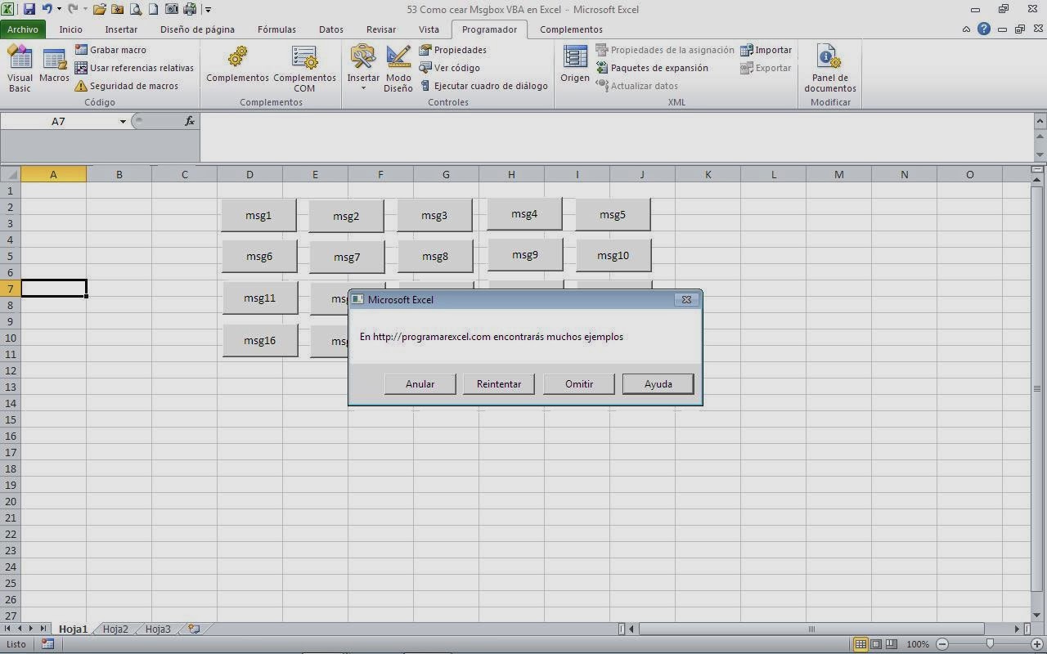
Task: Open Seguridad de macros settings
Action: (126, 86)
